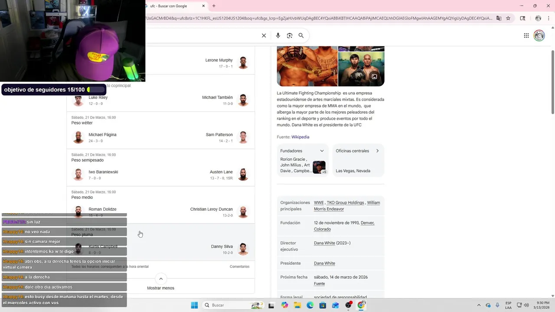Screen dimensions: 555x312
Task: Click the 'Mostrar menos' label
Action: (x=160, y=288)
